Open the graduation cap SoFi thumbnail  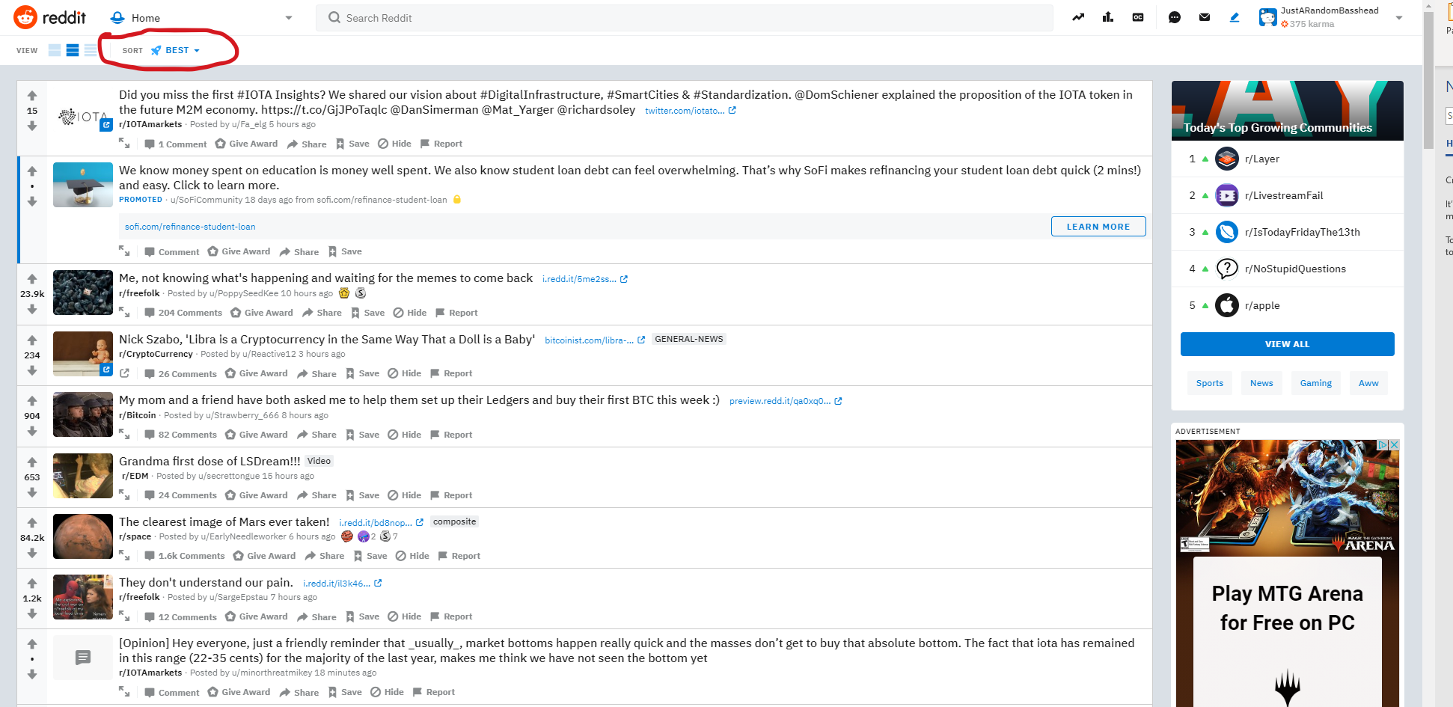83,185
